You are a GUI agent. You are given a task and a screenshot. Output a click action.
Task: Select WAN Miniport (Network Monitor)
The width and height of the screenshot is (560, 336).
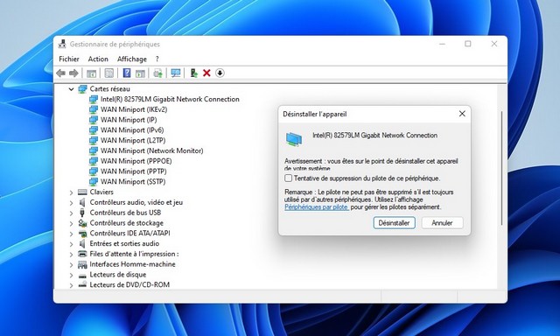point(151,151)
